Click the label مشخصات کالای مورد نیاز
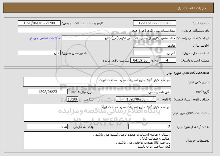Viewport: 220px width, 156px height. pos(191,113)
